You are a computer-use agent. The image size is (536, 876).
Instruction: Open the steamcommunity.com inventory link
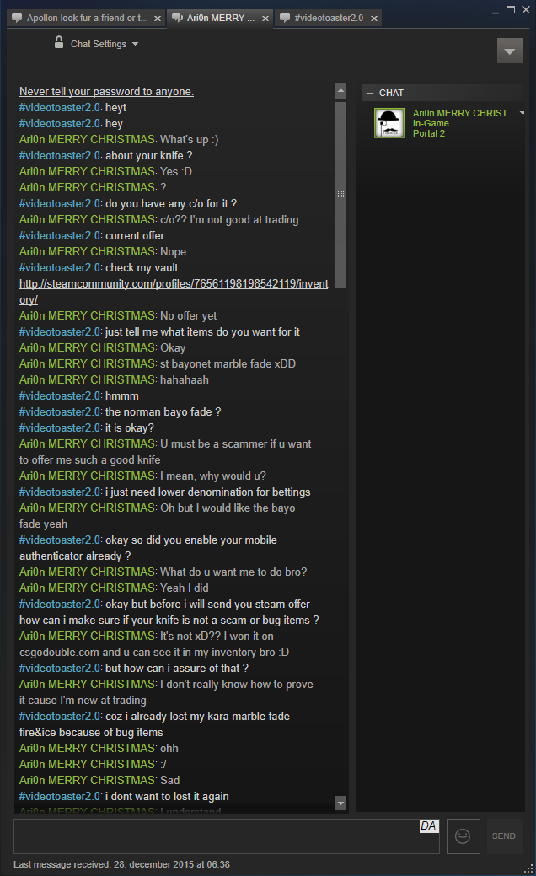pyautogui.click(x=174, y=292)
